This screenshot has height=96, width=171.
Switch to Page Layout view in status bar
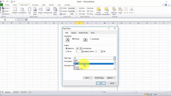coord(149,94)
